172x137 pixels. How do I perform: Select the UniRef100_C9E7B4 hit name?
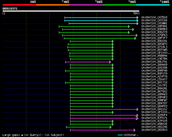(154, 59)
